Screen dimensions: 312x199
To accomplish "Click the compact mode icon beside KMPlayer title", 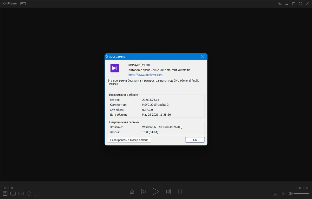I will pos(23,4).
